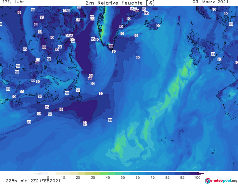Screen dimensions: 238x184
Task: Click the '???, 1Uhr' time label
Action: click(13, 2)
